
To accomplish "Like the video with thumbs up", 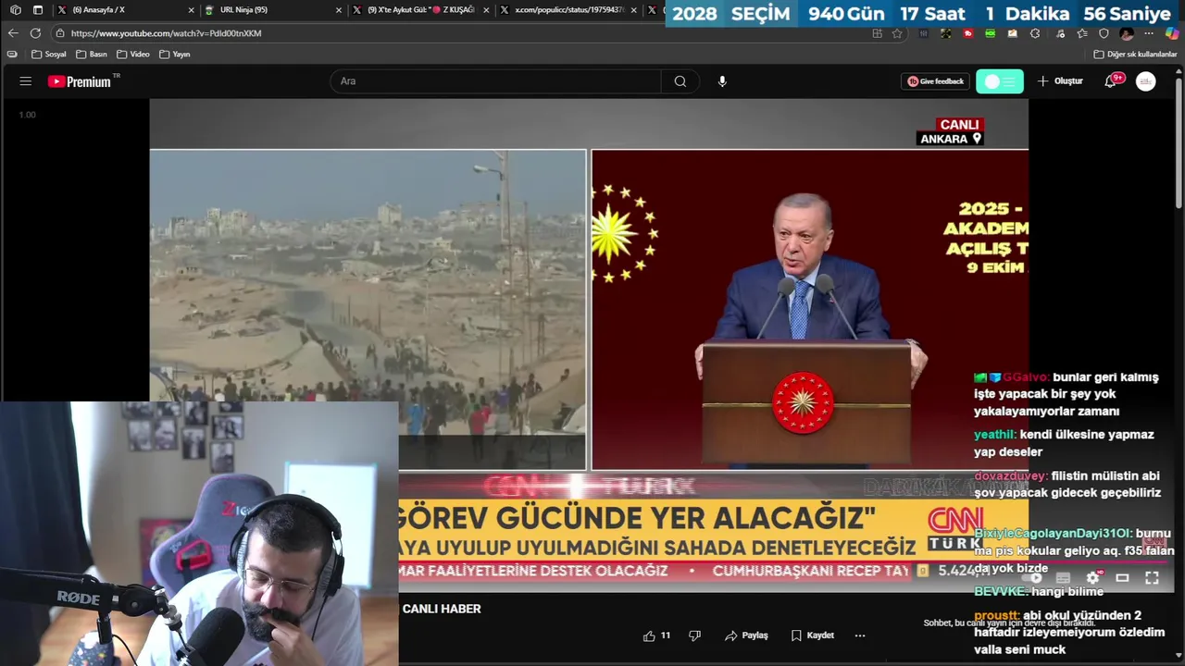I will coord(656,635).
